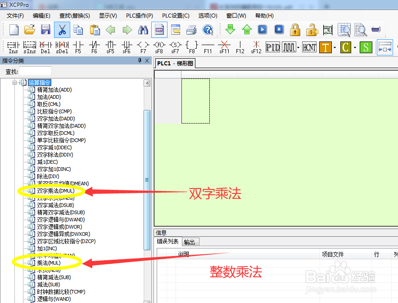The image size is (398, 303).
Task: Open dropdown arrow beside T timer icon
Action: click(x=335, y=47)
